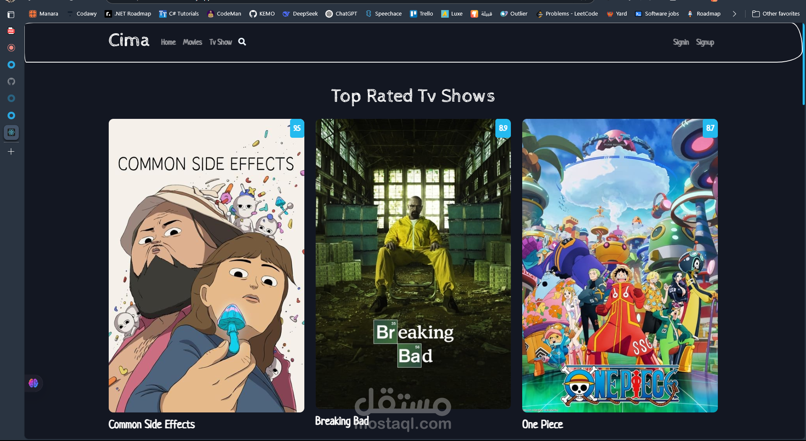Open the Codawy bookmark
This screenshot has width=806, height=441.
(x=82, y=14)
